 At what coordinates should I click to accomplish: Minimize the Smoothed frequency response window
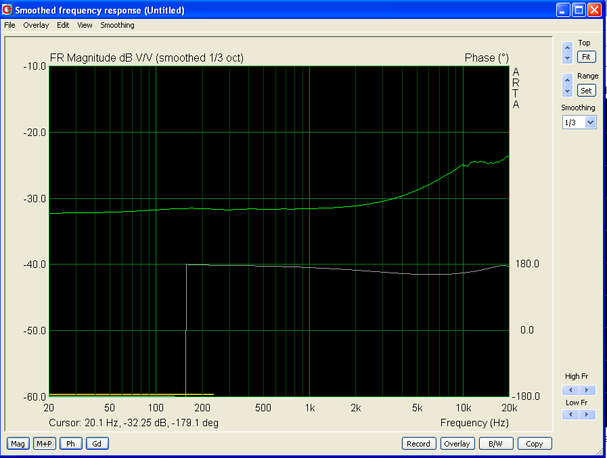pos(563,9)
